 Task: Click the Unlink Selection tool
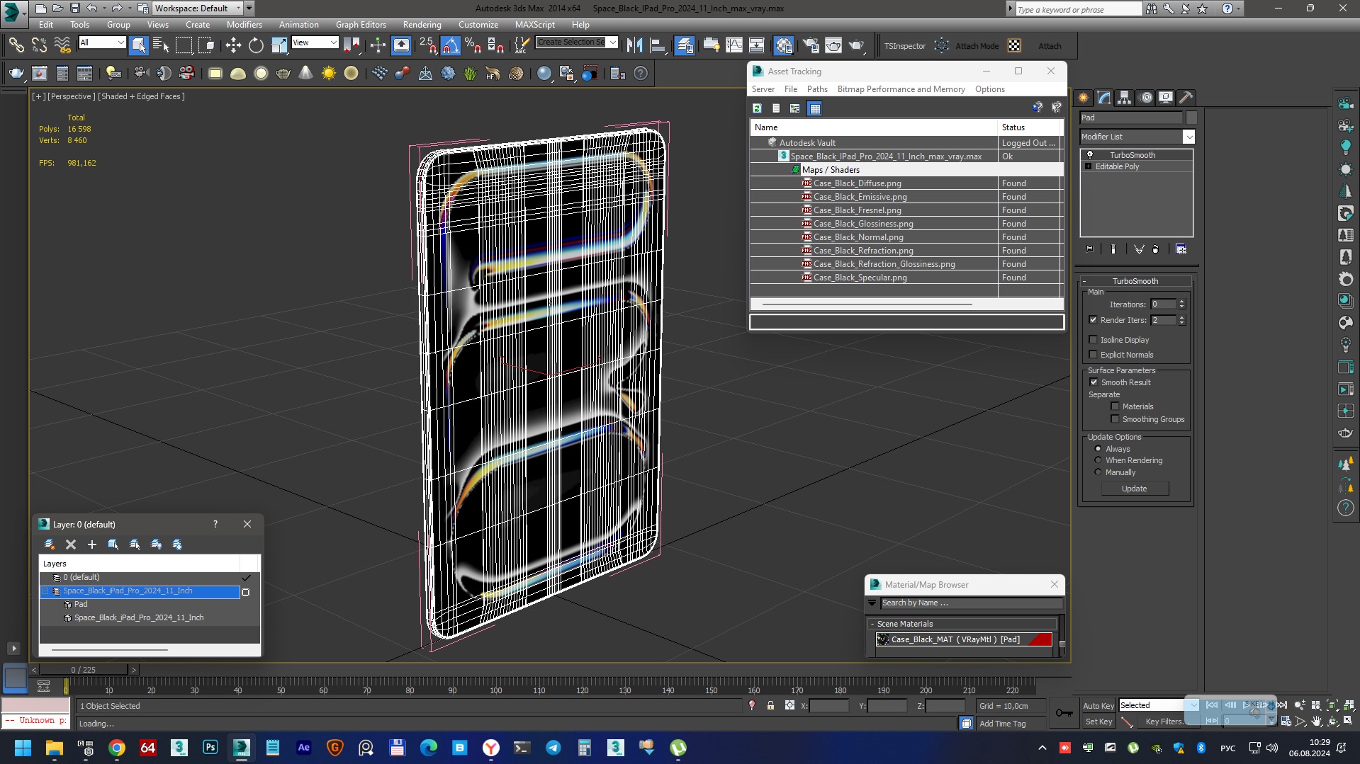point(39,46)
